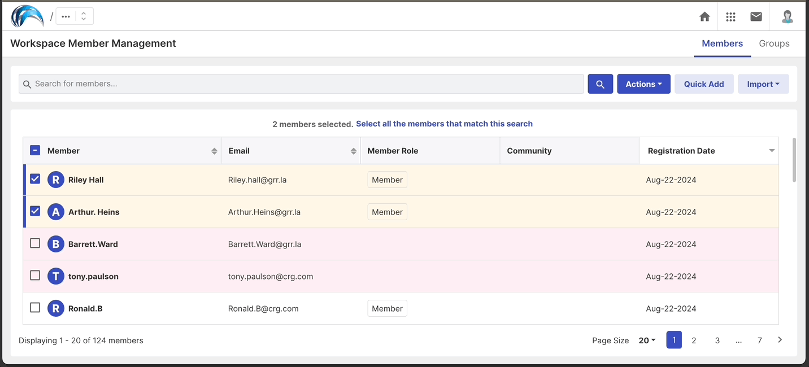The height and width of the screenshot is (367, 809).
Task: Click the Quick Add button
Action: coord(703,84)
